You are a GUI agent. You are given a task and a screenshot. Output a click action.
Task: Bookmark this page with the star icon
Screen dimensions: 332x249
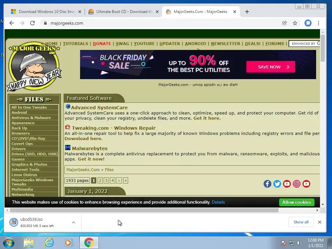tap(295, 23)
